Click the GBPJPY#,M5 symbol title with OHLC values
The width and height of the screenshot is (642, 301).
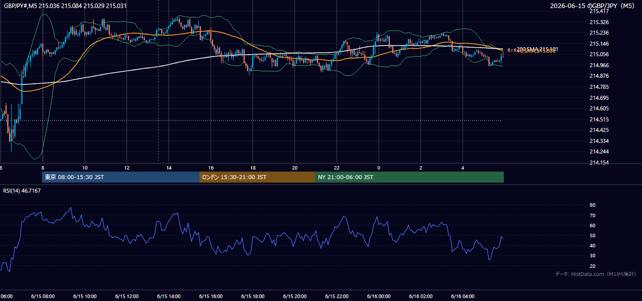[65, 6]
